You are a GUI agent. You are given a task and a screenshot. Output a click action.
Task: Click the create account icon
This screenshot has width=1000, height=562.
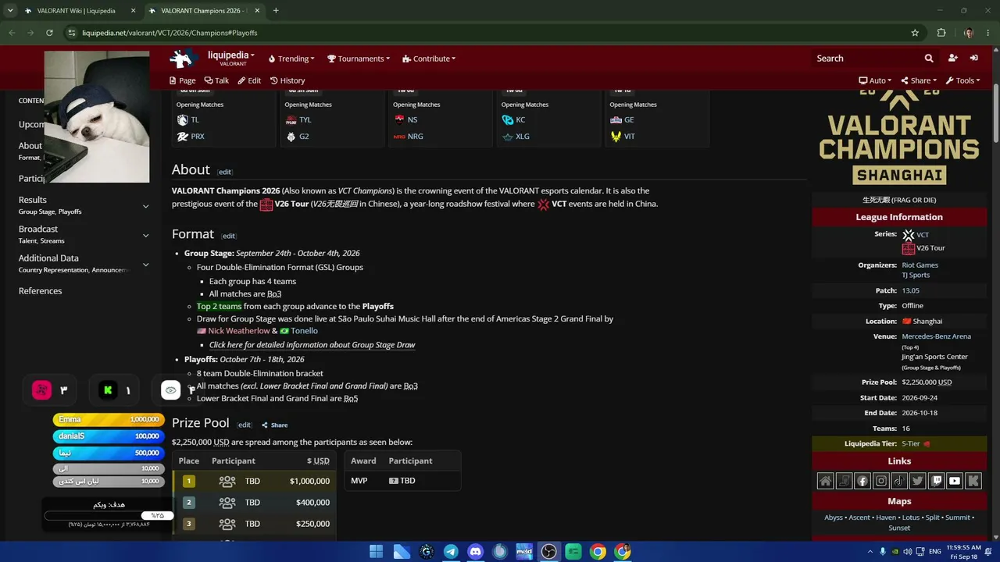[952, 59]
